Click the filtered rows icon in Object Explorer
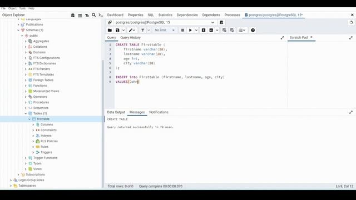This screenshot has height=200, width=356. point(87,15)
